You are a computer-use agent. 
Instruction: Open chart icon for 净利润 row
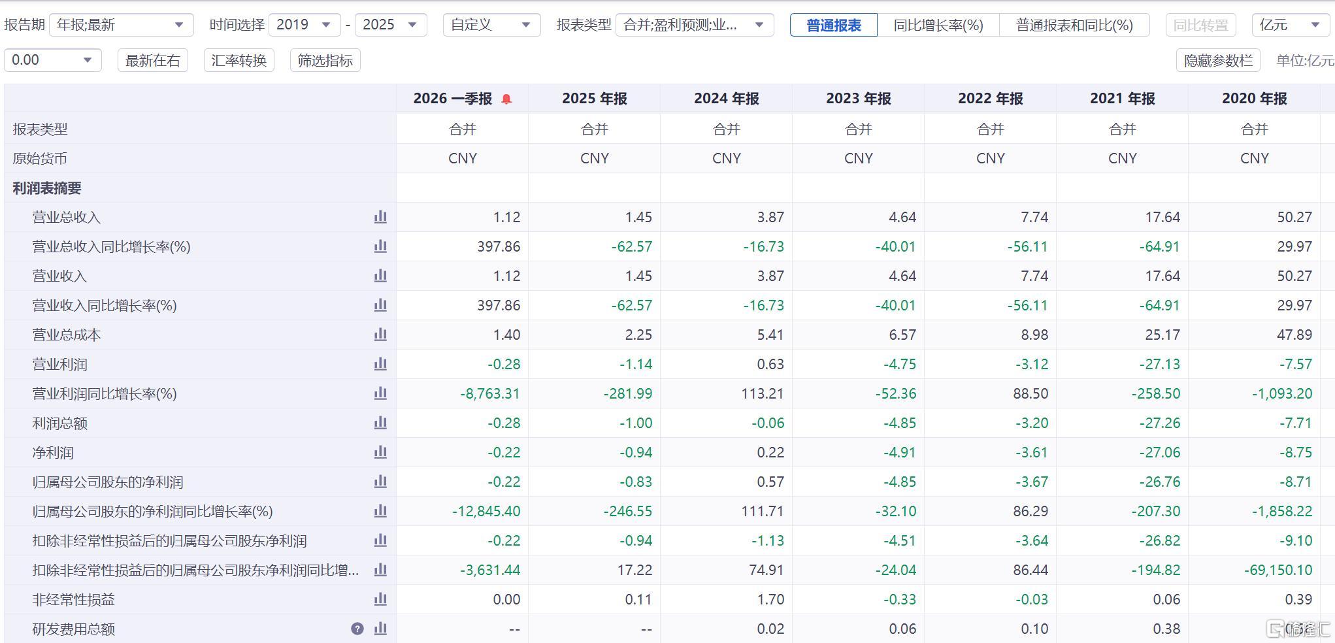(x=380, y=452)
